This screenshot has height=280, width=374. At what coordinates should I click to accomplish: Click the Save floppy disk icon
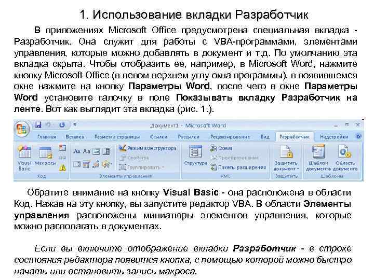click(38, 125)
